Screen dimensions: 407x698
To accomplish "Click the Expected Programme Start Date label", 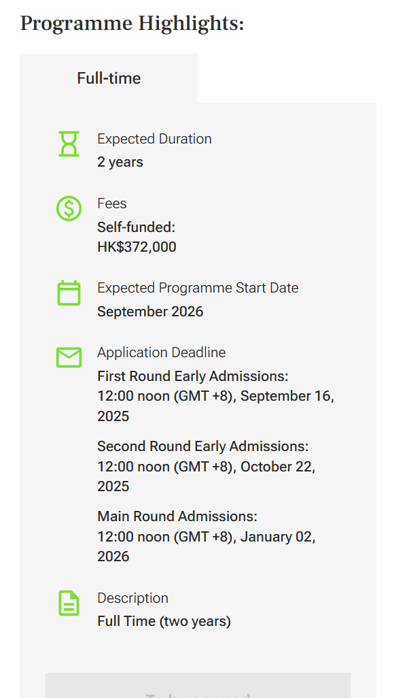I will (x=198, y=288).
